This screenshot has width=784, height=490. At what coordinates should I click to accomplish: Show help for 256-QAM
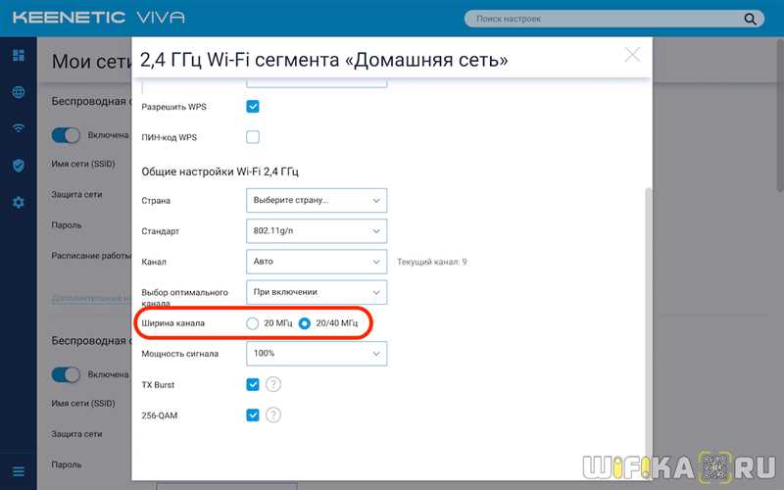click(x=273, y=415)
